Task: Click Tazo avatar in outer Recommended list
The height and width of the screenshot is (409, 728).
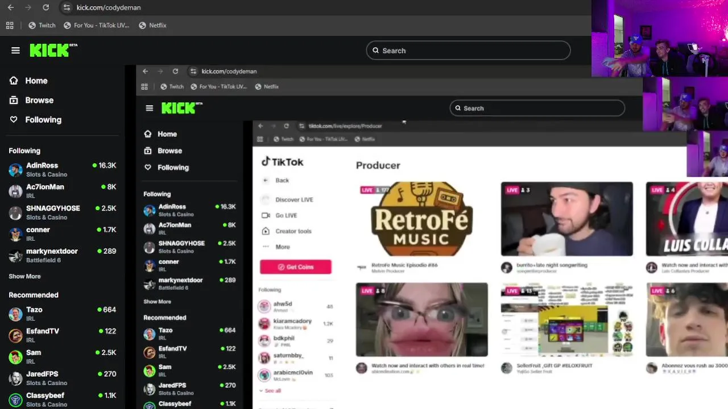Action: [x=15, y=314]
